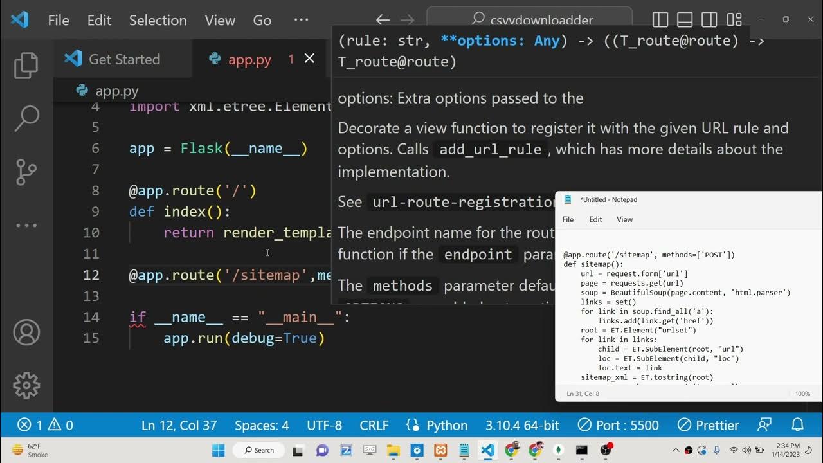Click the Prettier status bar button
Image resolution: width=823 pixels, height=463 pixels.
click(708, 425)
